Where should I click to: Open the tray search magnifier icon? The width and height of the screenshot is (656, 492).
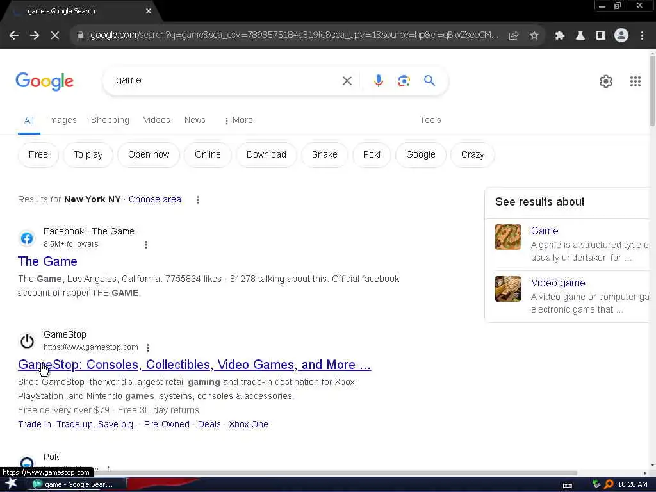point(609,484)
